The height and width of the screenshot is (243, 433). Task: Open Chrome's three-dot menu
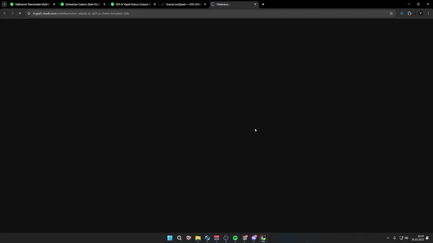pyautogui.click(x=428, y=13)
